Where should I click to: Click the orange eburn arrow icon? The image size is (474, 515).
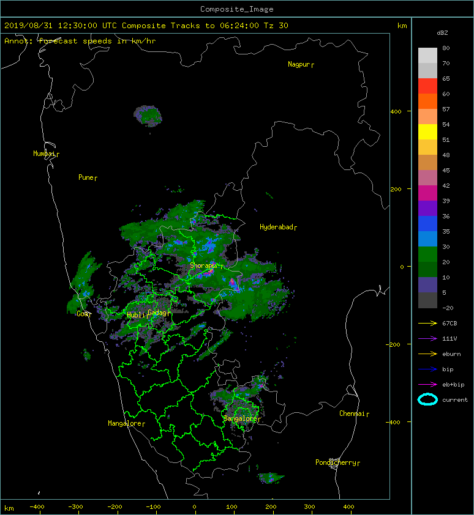tap(427, 354)
